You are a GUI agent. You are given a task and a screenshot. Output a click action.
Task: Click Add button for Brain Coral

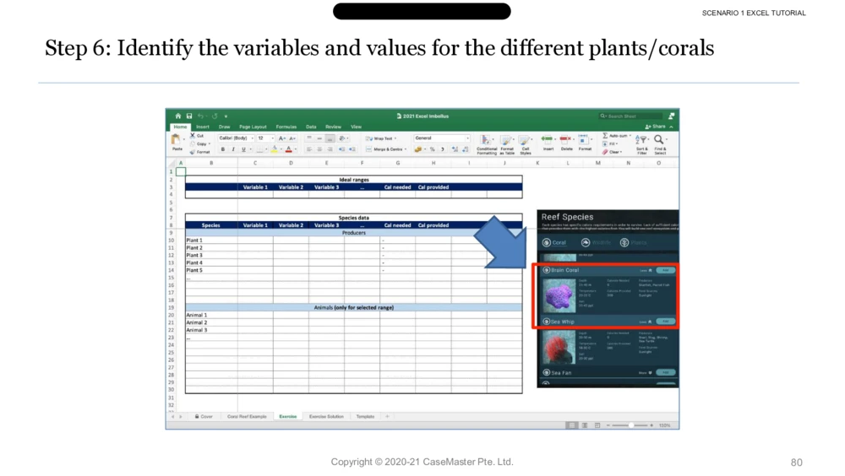pyautogui.click(x=666, y=271)
